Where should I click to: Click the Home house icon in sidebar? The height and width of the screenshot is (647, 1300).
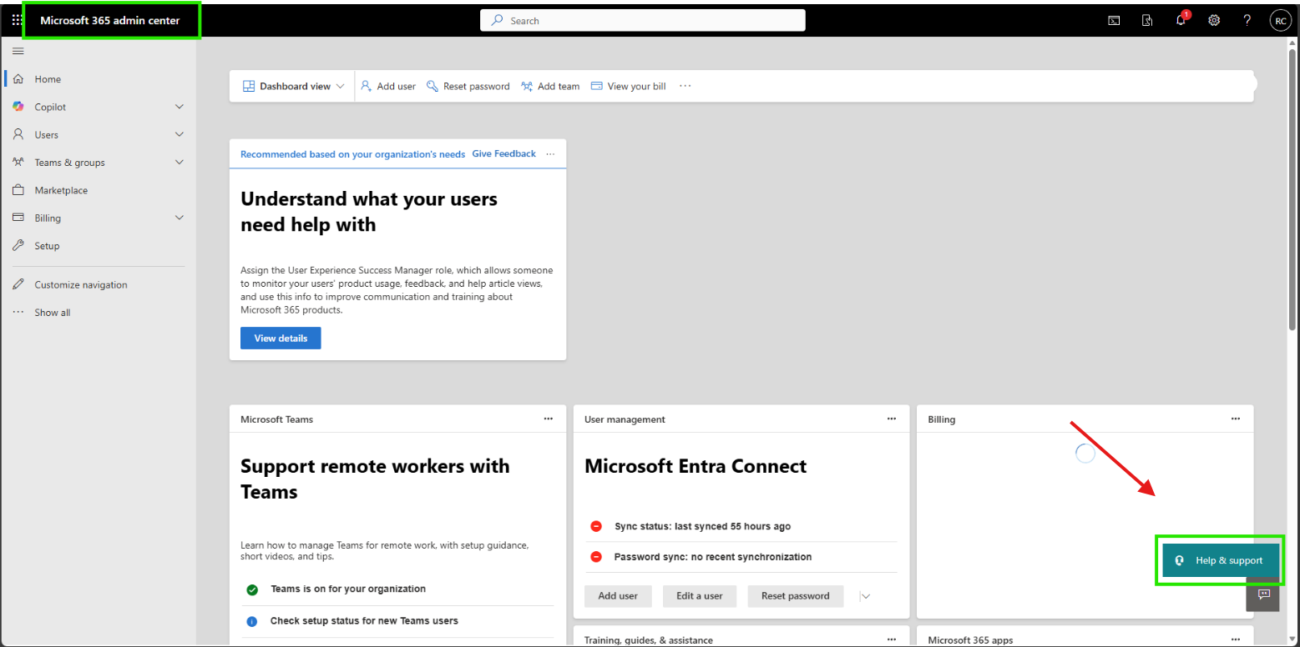(18, 79)
